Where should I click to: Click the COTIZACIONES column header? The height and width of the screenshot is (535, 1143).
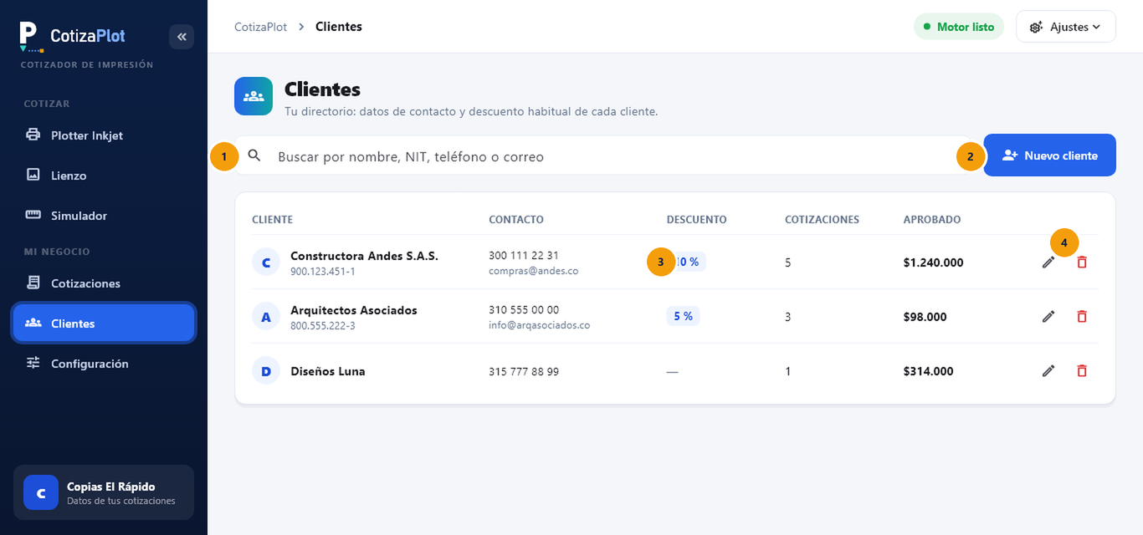click(x=823, y=220)
